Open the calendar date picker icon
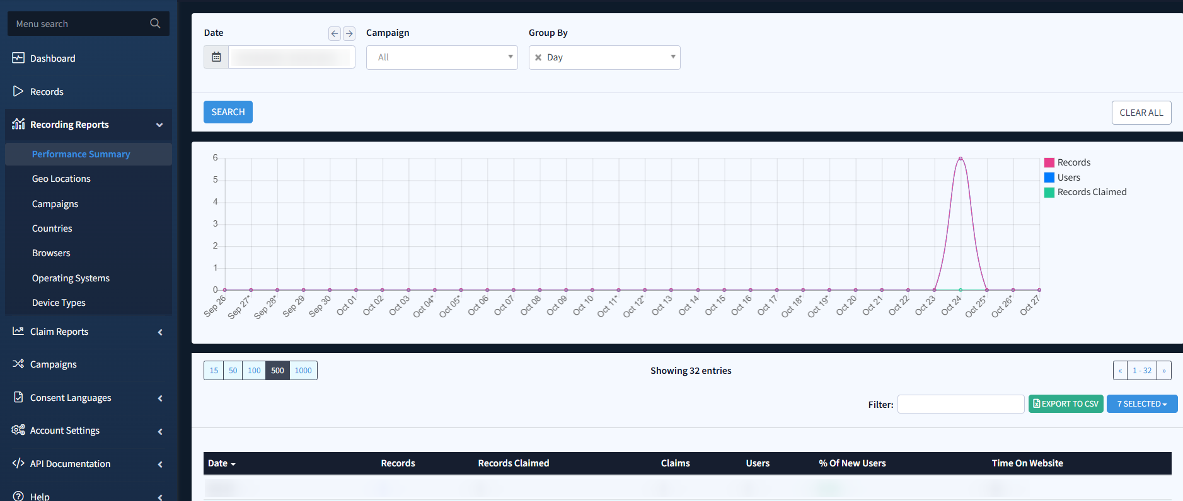The width and height of the screenshot is (1183, 501). click(x=216, y=57)
